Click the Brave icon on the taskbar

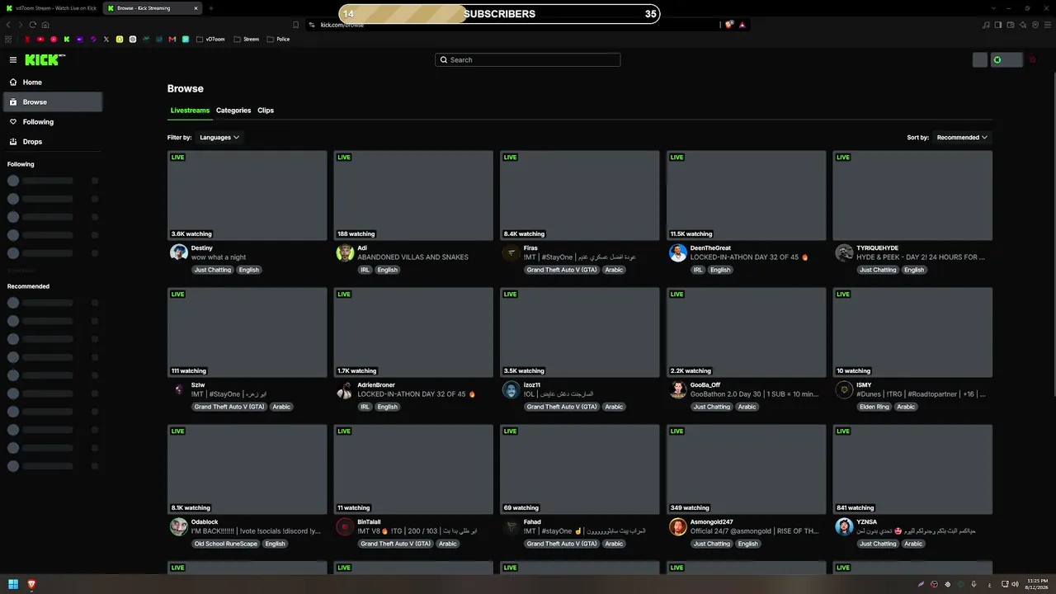point(32,584)
